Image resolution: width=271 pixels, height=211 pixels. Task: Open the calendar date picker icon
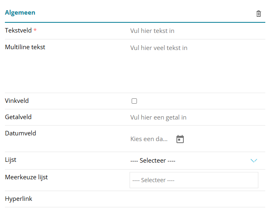(180, 139)
